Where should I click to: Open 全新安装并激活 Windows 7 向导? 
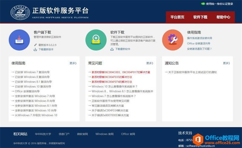pos(35,96)
